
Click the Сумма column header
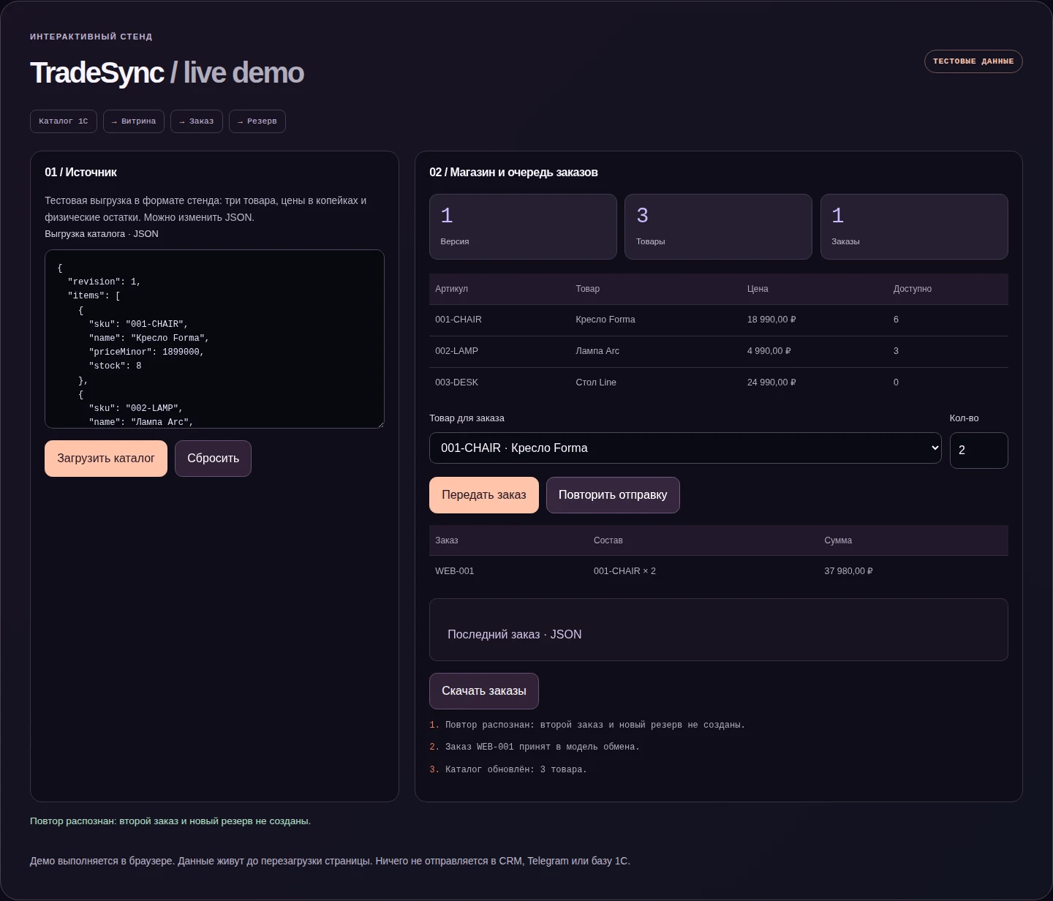pyautogui.click(x=838, y=540)
